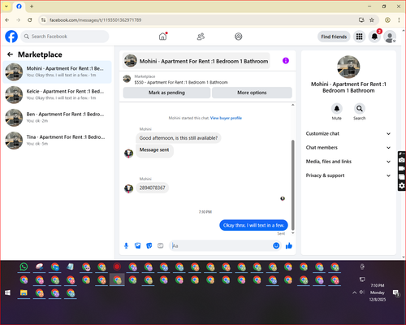Open the Facebook menu grid icon
Screen dimensions: 406x325
point(359,37)
